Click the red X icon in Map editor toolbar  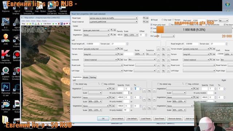(59, 24)
